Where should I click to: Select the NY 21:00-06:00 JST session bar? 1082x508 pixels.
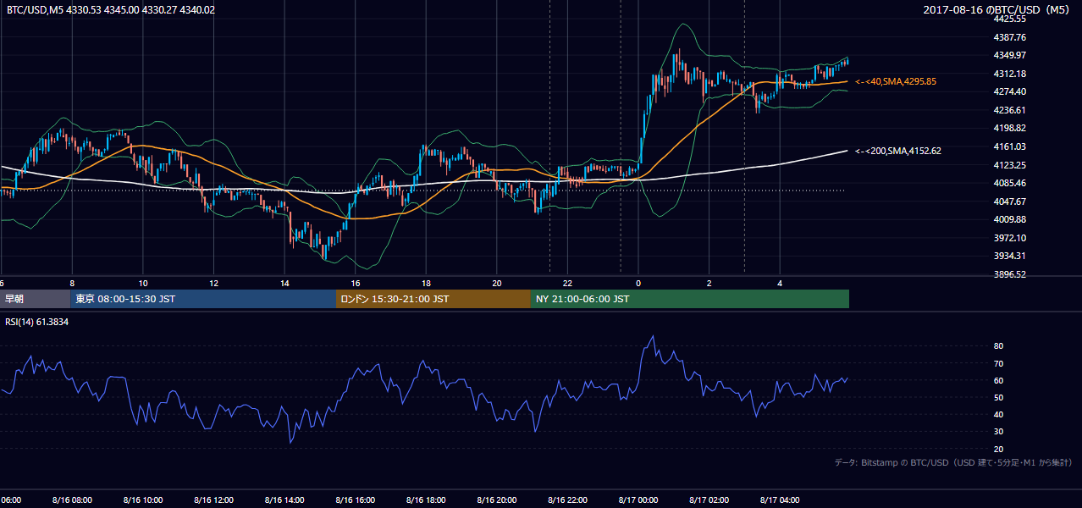tap(690, 299)
